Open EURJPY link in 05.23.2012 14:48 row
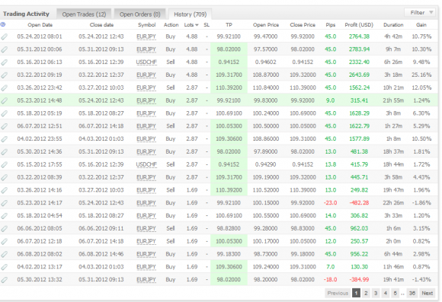 [x=146, y=100]
